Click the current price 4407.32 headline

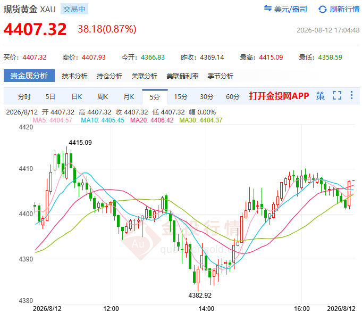[x=35, y=29]
